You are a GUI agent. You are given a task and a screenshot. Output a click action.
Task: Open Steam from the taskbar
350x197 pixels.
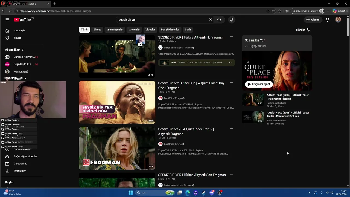[x=203, y=193]
